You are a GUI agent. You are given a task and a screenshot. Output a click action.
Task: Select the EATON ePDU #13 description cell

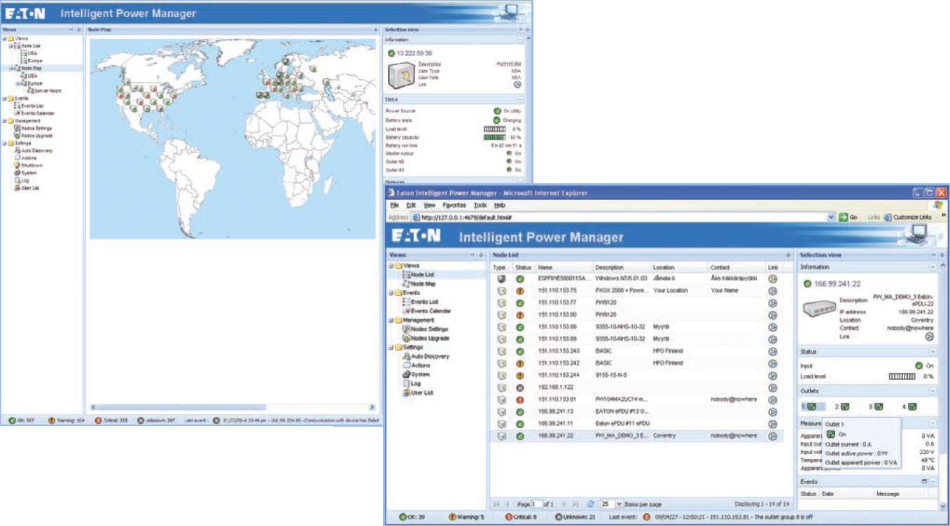pos(622,412)
